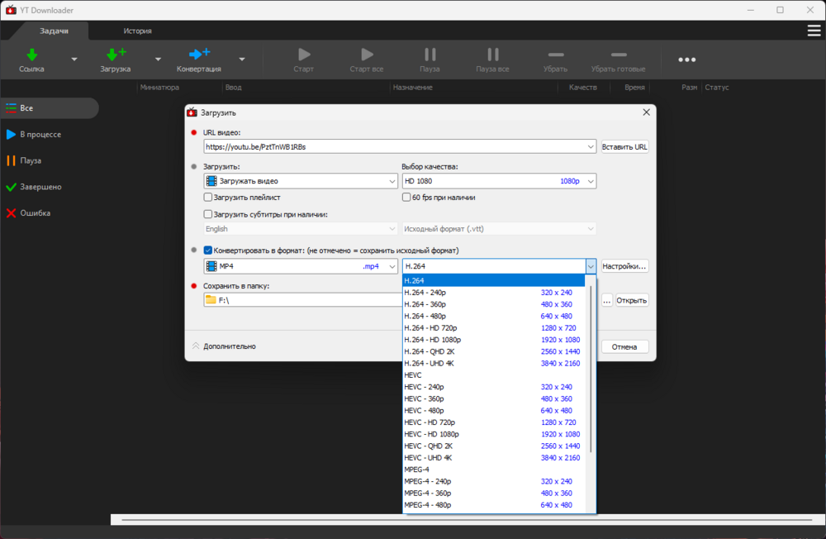Open the three-dots more options icon
Image resolution: width=826 pixels, height=539 pixels.
click(687, 60)
